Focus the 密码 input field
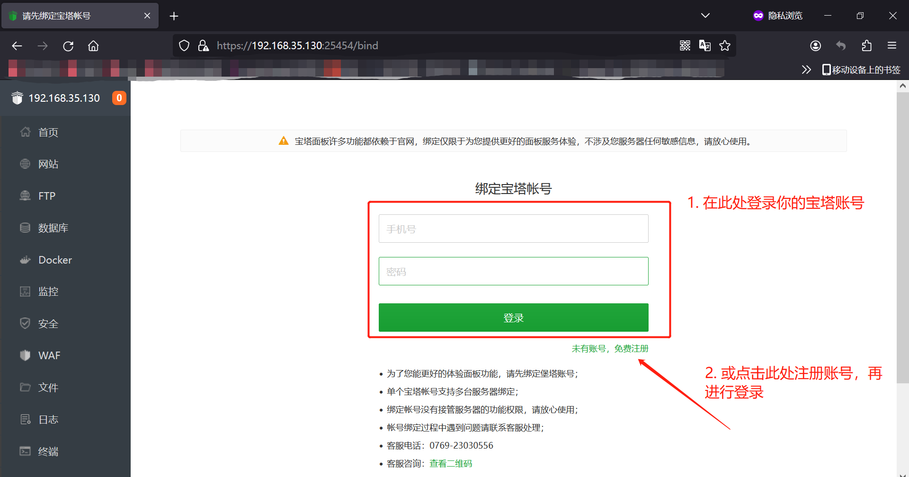Viewport: 909px width, 477px height. point(513,271)
